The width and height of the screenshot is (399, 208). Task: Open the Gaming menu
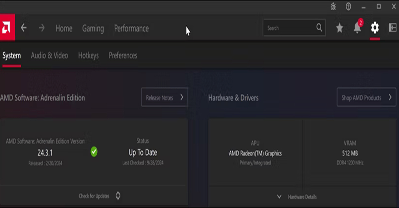pyautogui.click(x=93, y=28)
